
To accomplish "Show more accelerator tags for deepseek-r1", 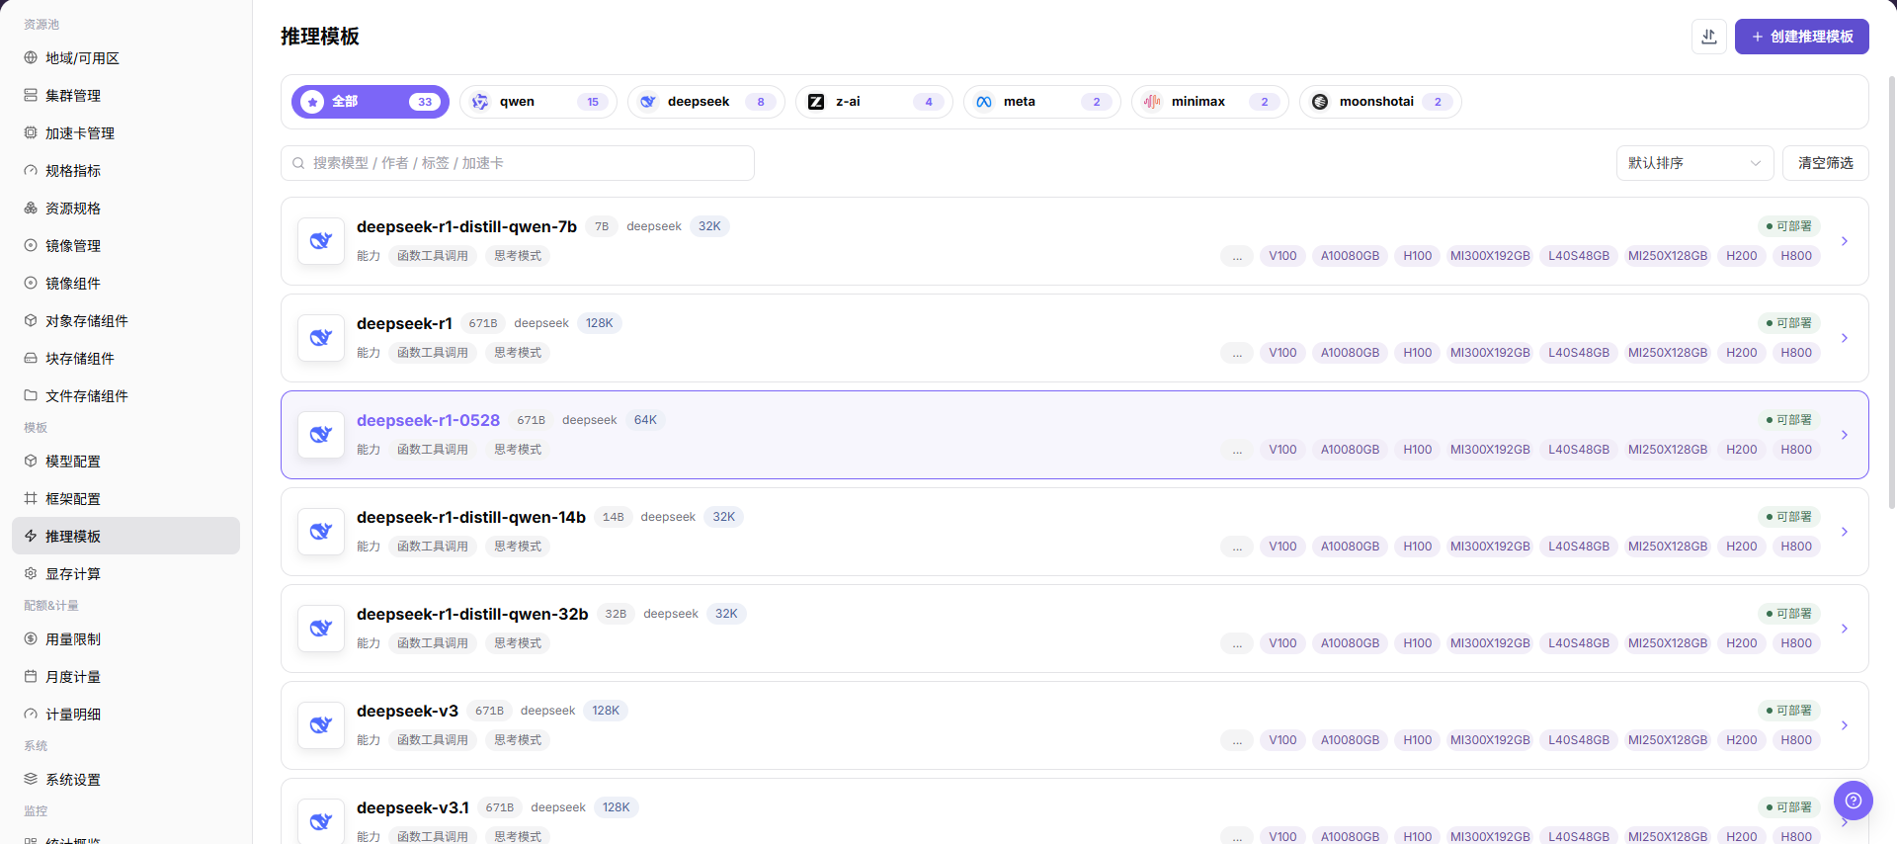I will pos(1237,353).
